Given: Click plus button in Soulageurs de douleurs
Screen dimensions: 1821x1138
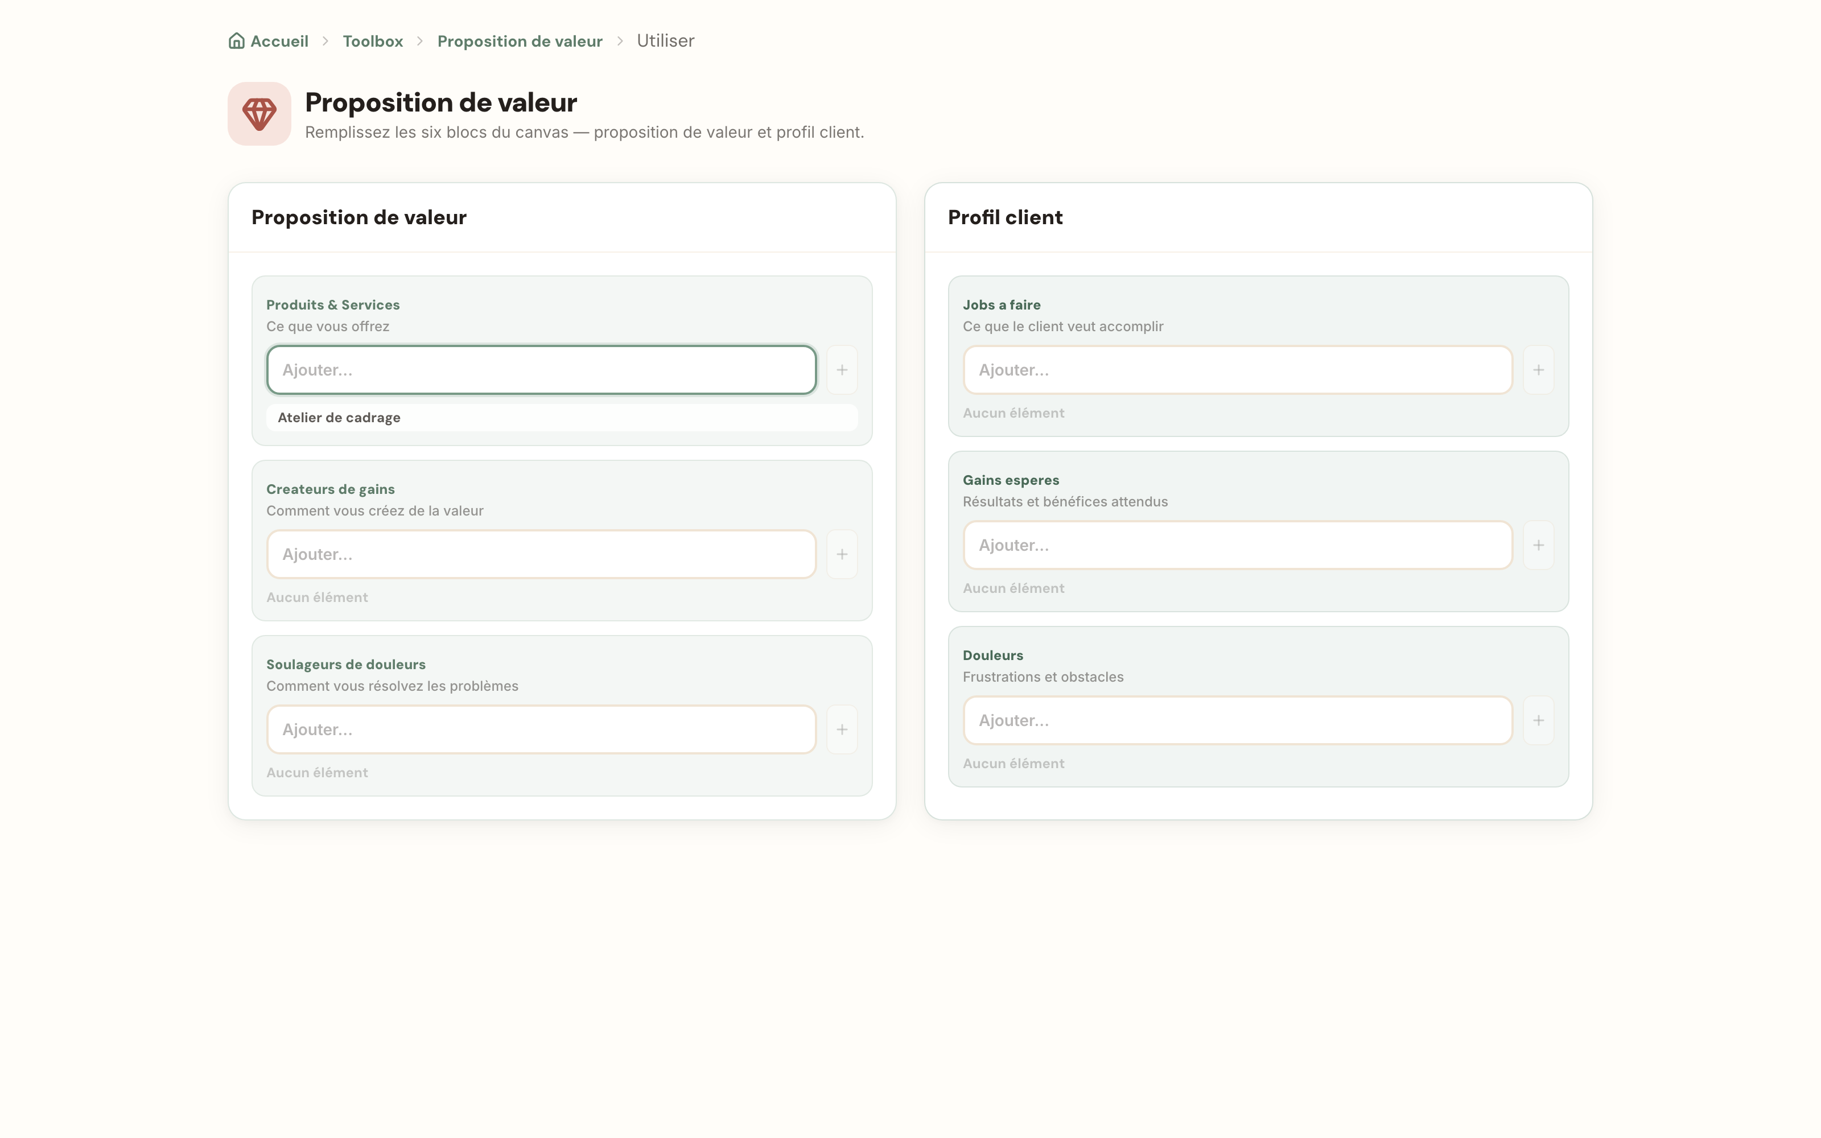Looking at the screenshot, I should 842,729.
